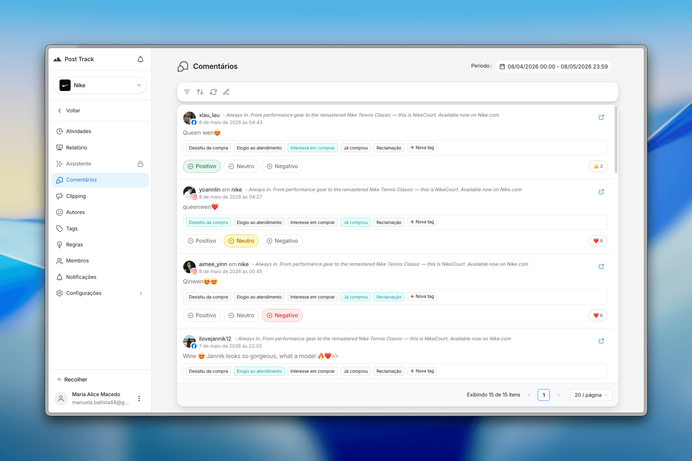Open aimee_yinn comment external link icon
Viewport: 692px width, 461px height.
pos(601,266)
